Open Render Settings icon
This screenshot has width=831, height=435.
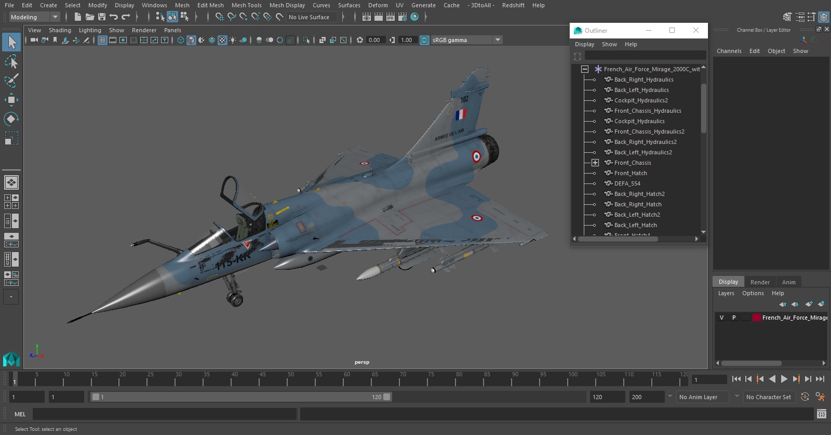[x=403, y=17]
